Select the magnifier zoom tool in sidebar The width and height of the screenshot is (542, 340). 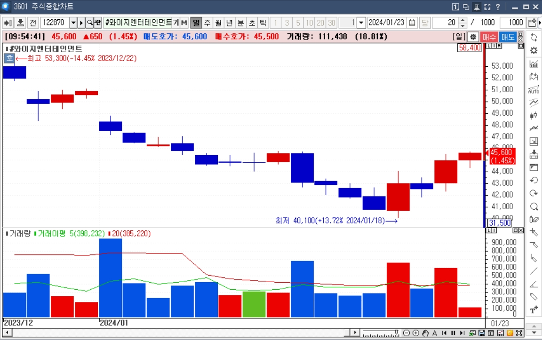534,206
